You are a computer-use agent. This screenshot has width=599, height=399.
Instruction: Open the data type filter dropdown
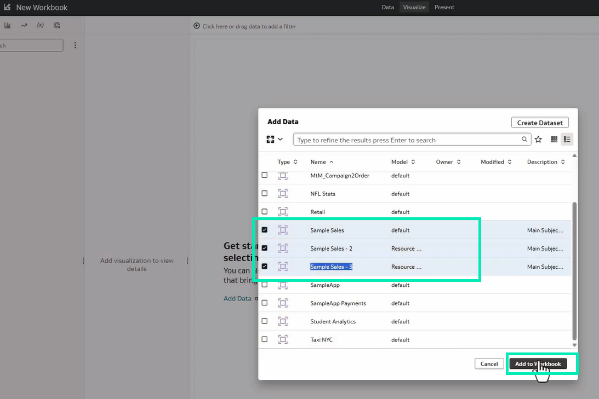click(275, 139)
